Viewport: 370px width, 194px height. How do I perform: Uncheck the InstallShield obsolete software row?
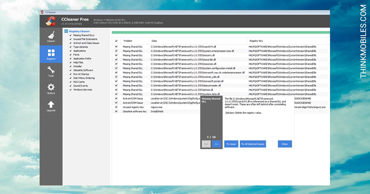pos(116,111)
